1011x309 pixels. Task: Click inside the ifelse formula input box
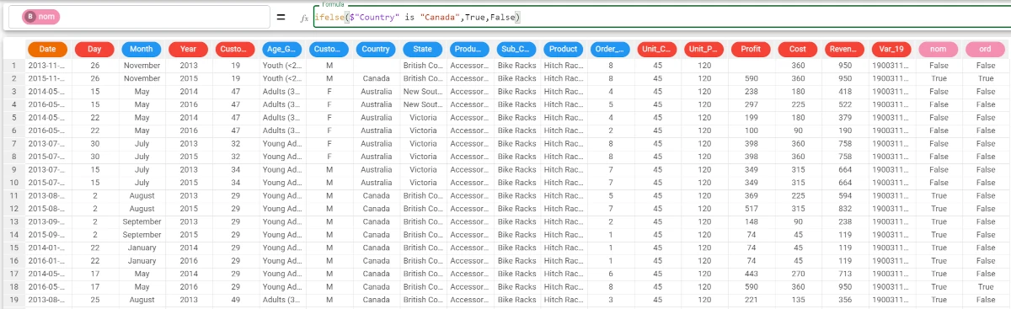pyautogui.click(x=661, y=17)
